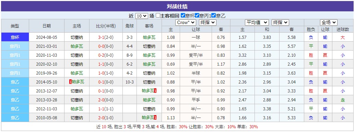Uncheck the 意乙 checkbox
This screenshot has height=132, width=355.
(x=213, y=16)
